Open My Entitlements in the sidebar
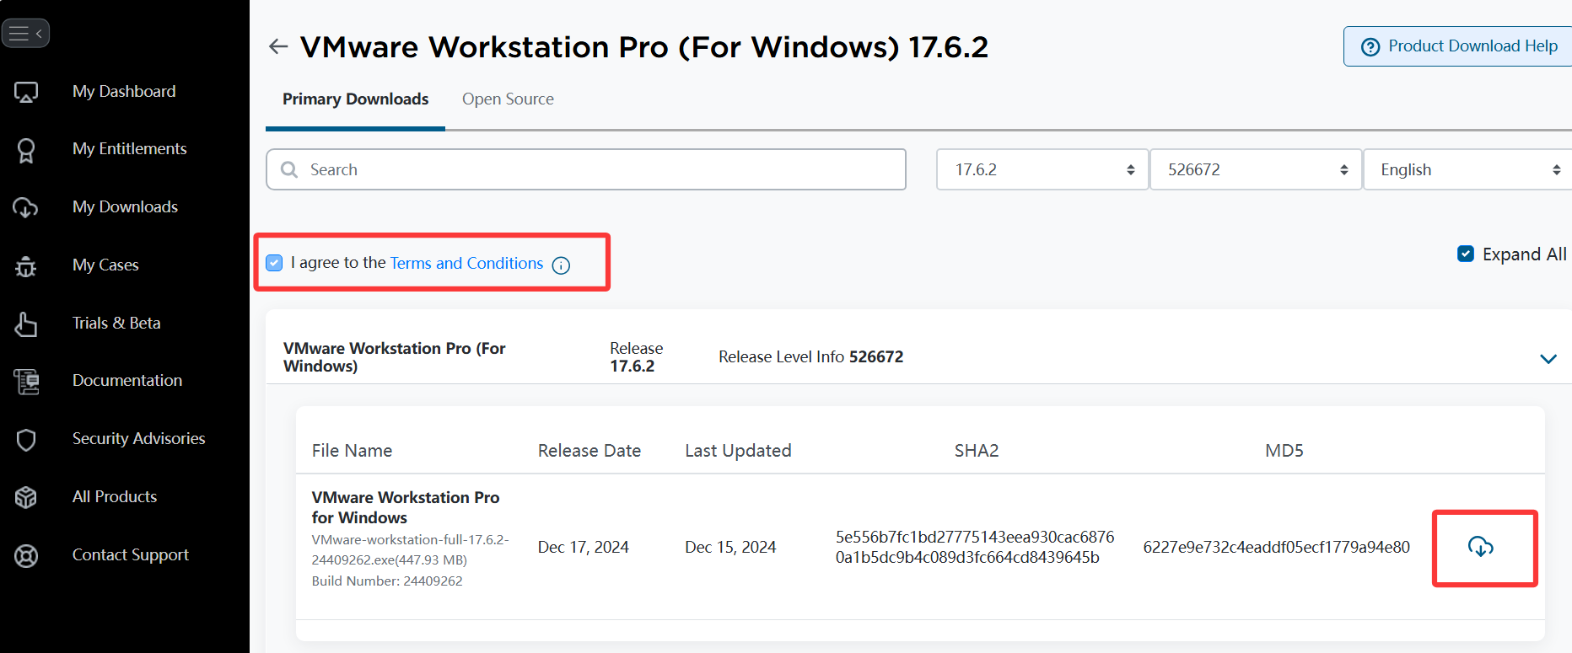 click(130, 148)
